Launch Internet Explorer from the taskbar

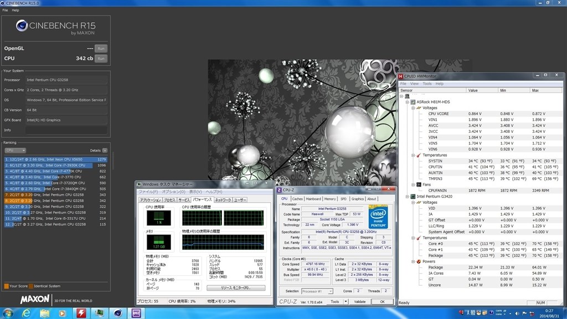tap(27, 313)
